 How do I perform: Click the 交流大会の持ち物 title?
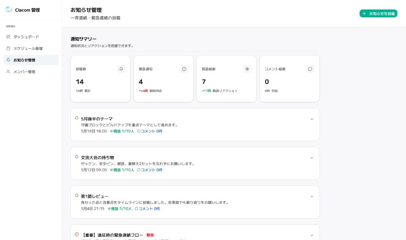(x=98, y=158)
